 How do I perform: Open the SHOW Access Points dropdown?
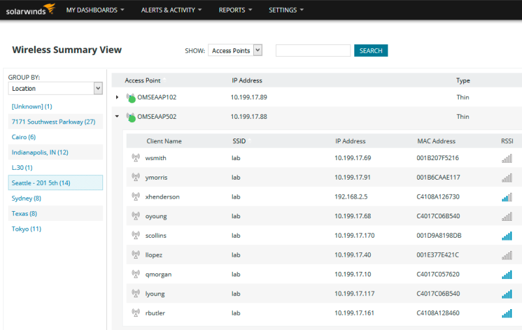236,50
